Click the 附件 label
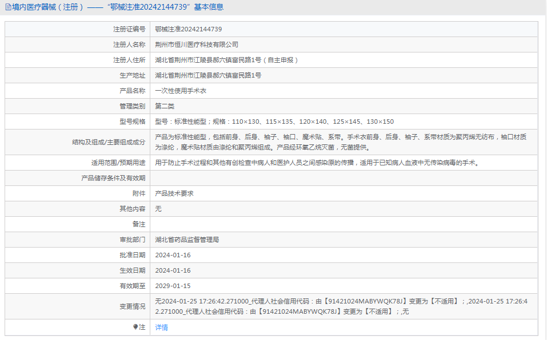The image size is (547, 340). (139, 193)
